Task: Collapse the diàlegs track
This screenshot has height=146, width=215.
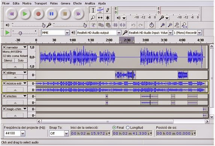Action: tap(15, 77)
